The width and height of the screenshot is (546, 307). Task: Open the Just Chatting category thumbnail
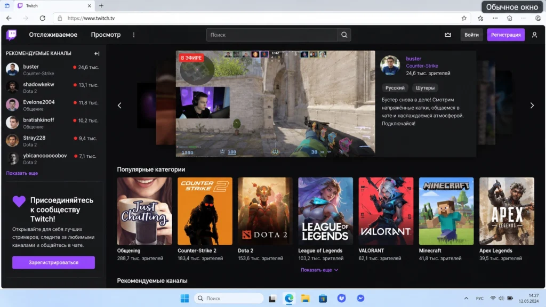(144, 211)
